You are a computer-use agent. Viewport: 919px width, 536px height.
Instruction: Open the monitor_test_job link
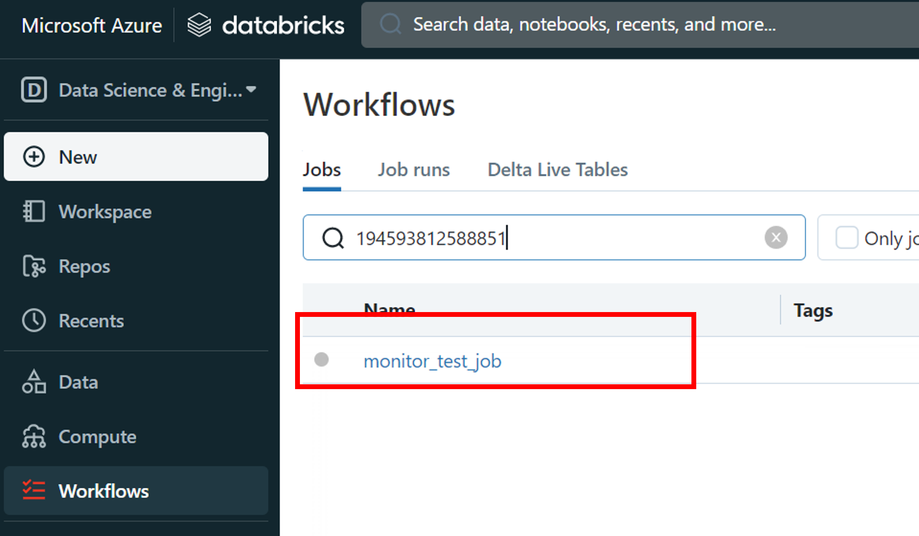click(432, 361)
